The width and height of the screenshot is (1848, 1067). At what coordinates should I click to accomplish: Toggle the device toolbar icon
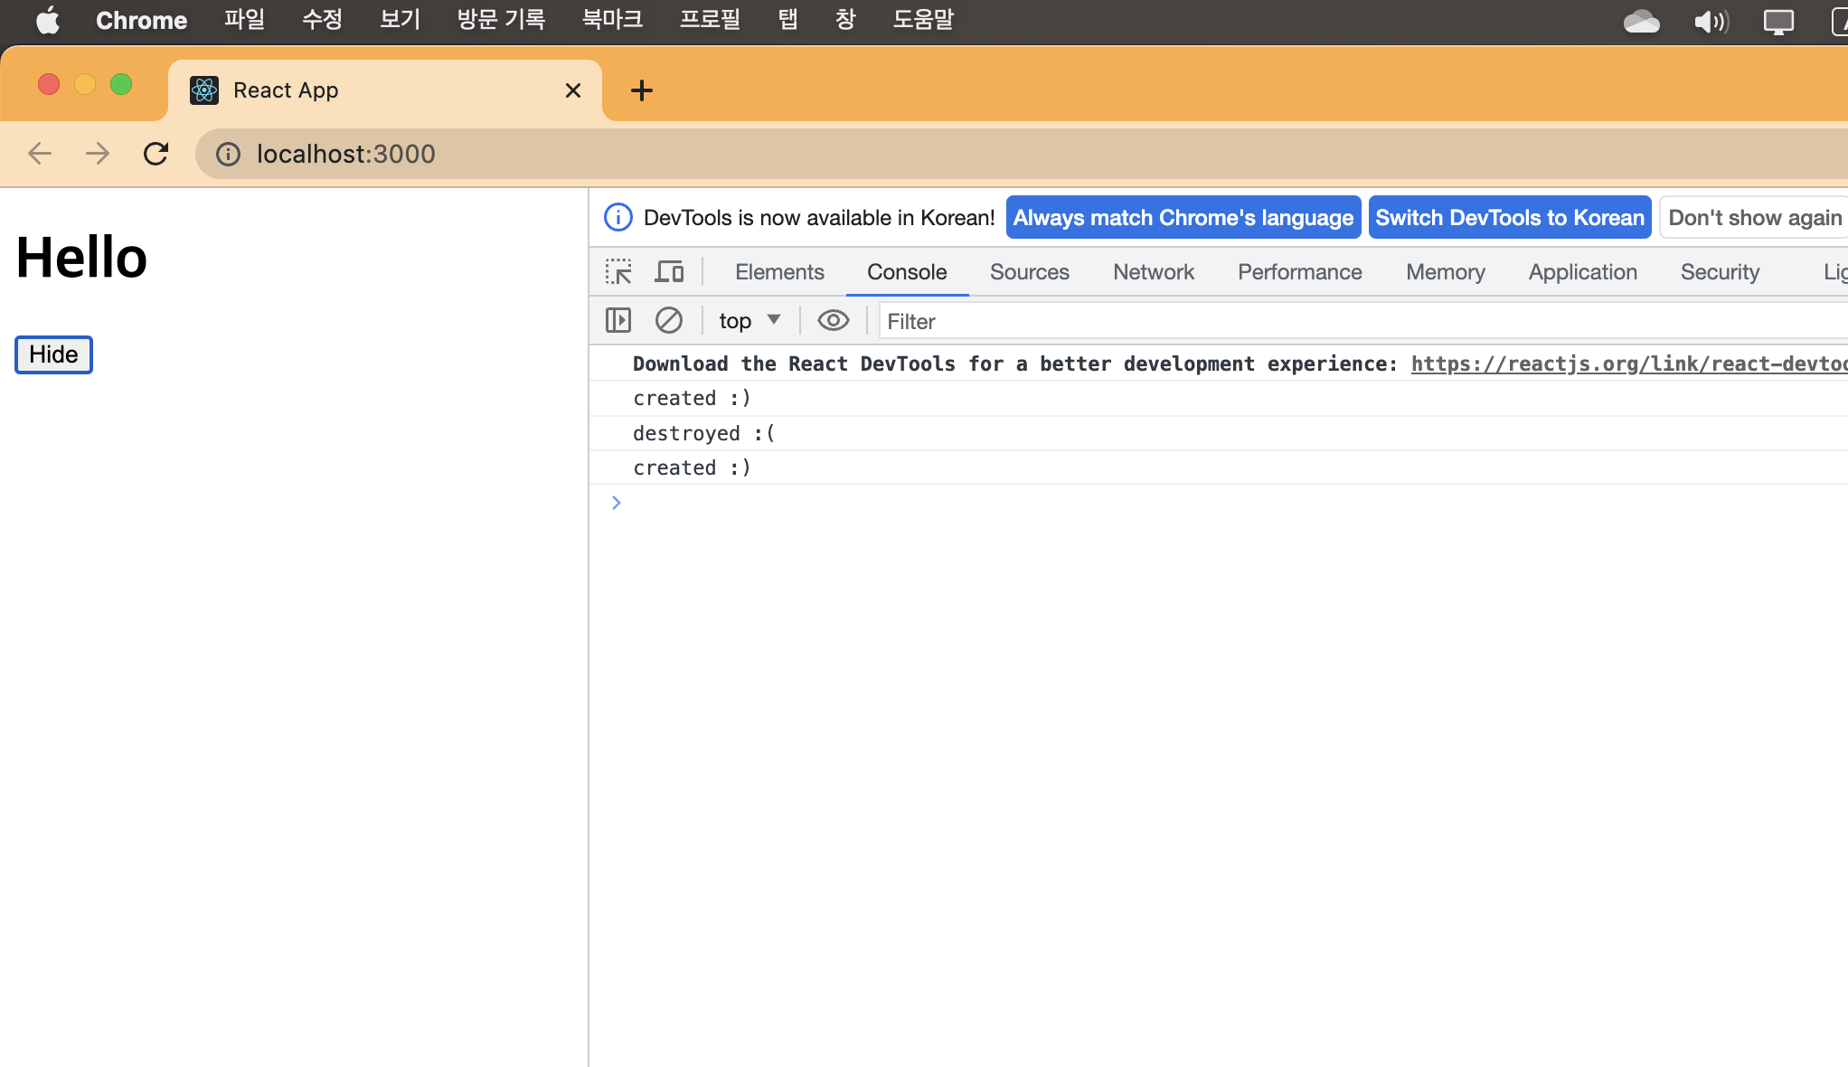tap(669, 272)
